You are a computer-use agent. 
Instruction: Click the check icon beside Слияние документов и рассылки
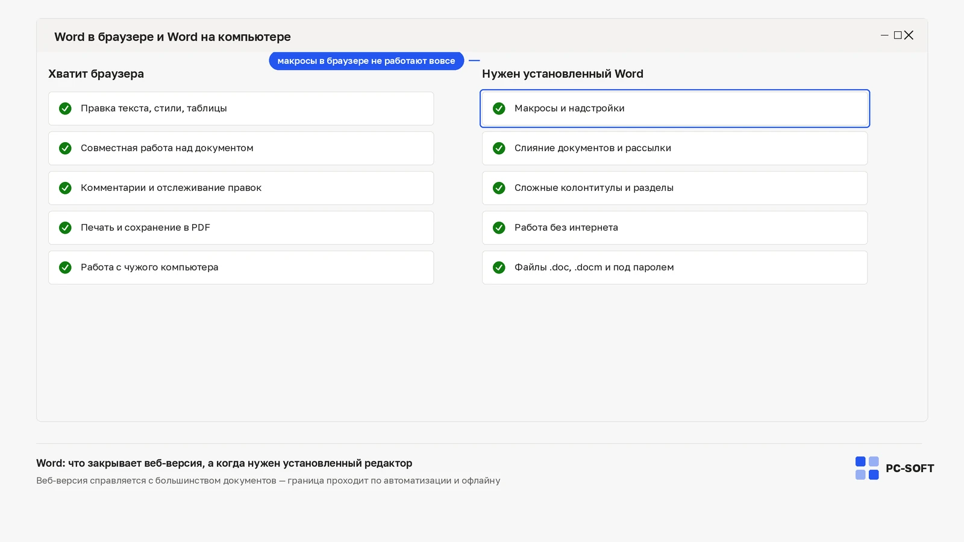pos(499,148)
